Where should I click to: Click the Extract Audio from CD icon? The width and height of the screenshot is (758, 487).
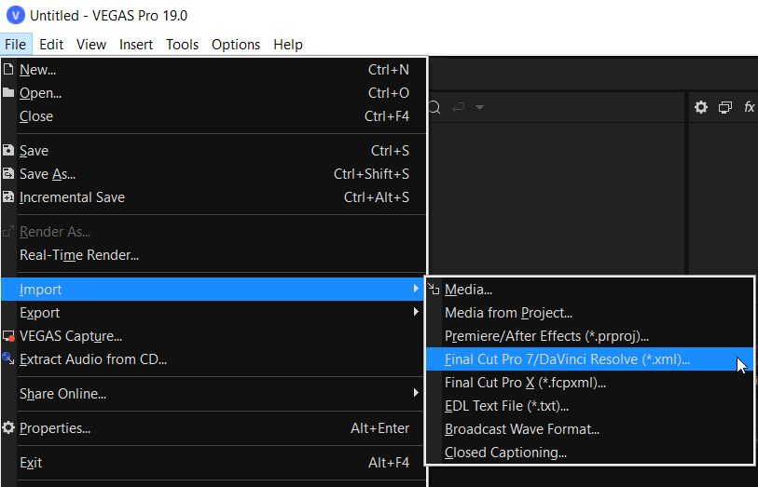pyautogui.click(x=8, y=358)
